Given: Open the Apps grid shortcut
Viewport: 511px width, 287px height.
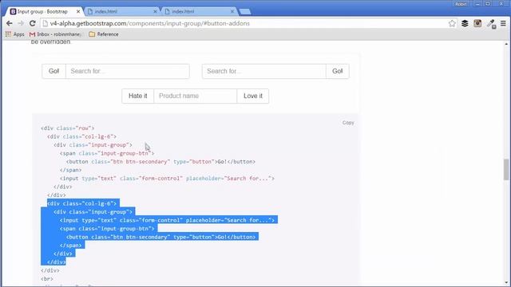Looking at the screenshot, I should coord(14,34).
